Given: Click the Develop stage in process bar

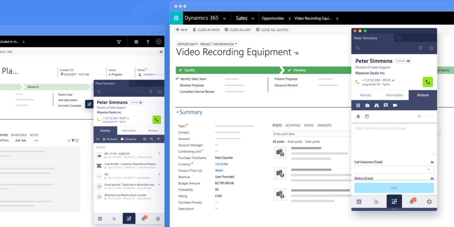Looking at the screenshot, I should [x=317, y=70].
